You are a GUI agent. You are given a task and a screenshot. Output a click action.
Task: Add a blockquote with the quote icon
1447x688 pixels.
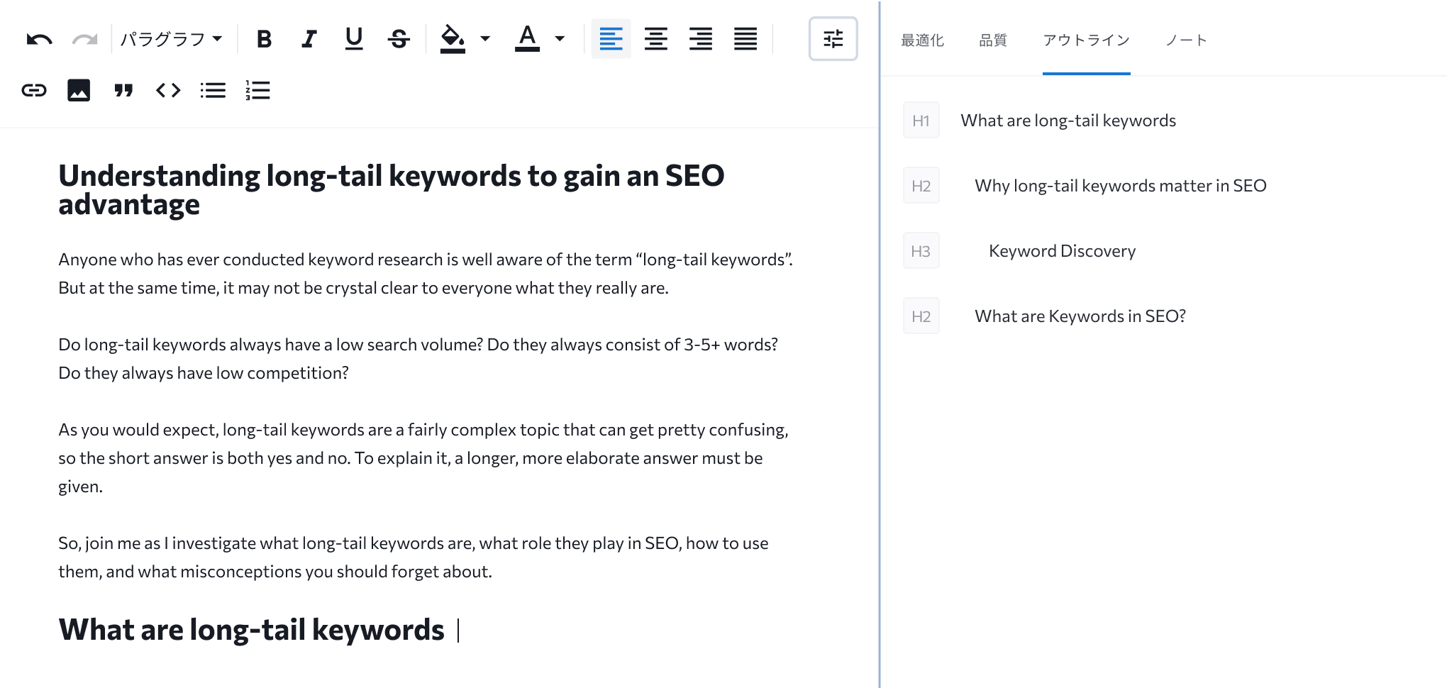pyautogui.click(x=123, y=90)
